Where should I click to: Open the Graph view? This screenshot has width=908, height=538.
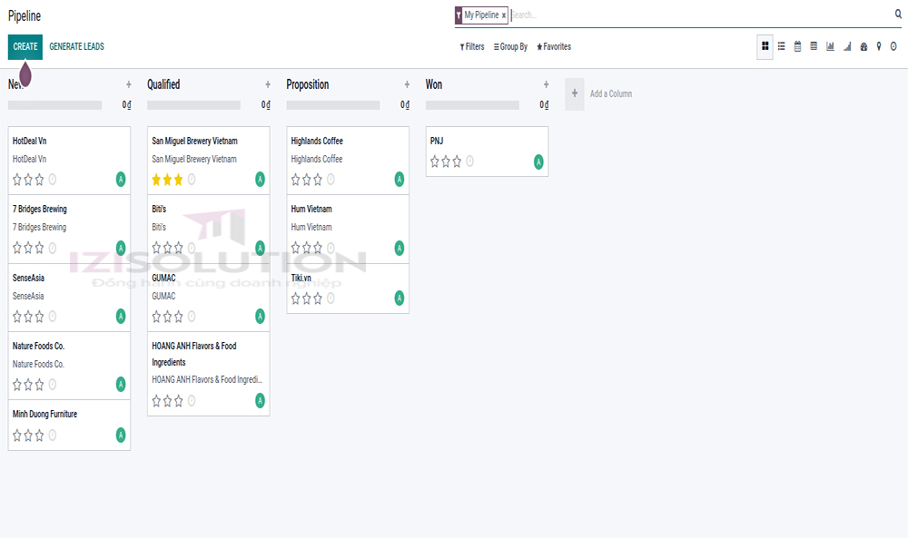[x=829, y=46]
